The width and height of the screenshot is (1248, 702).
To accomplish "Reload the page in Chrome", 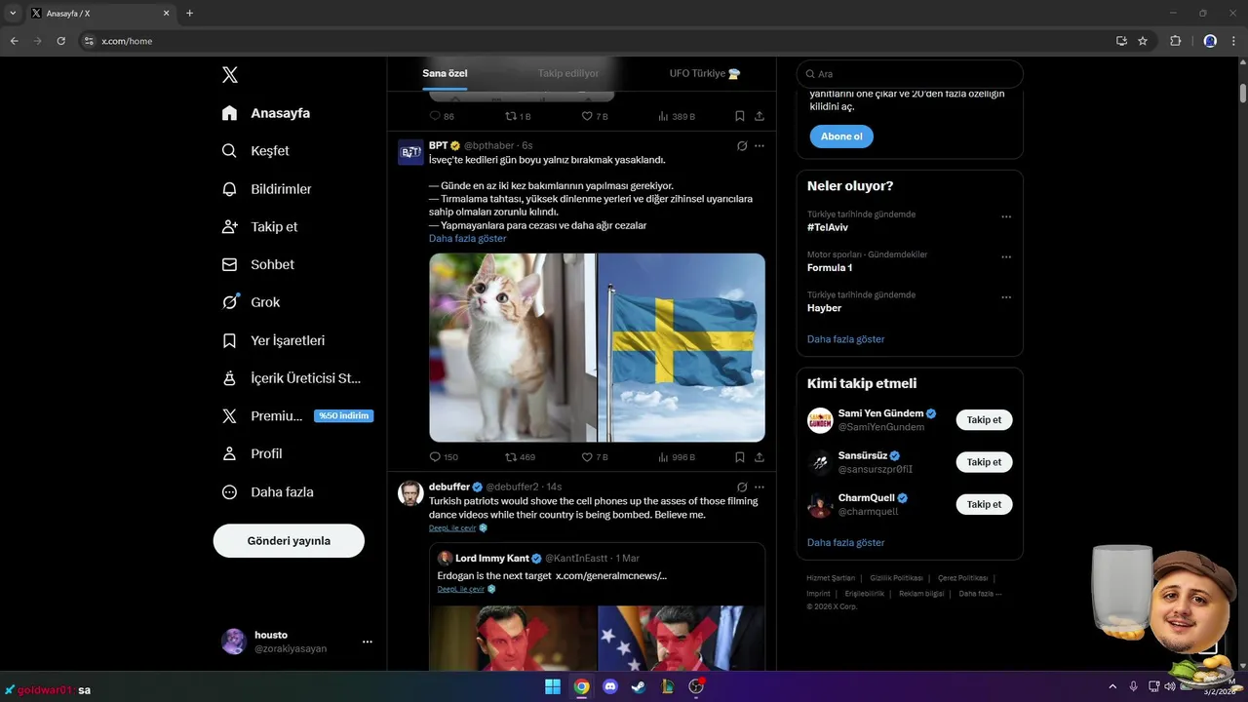I will point(60,41).
